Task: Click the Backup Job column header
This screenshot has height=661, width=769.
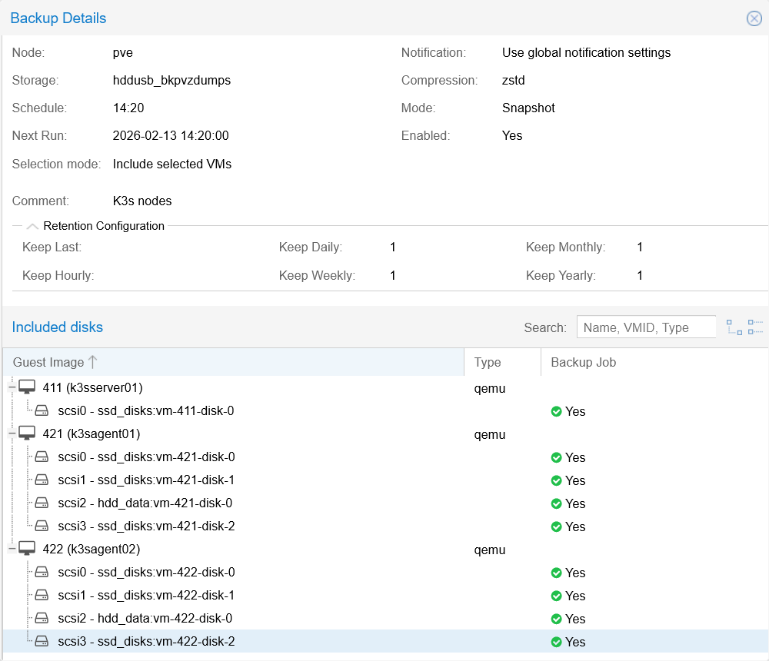Action: (583, 362)
